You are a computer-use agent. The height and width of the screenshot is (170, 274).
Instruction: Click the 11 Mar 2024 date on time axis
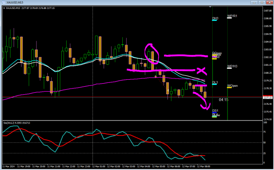point(8,166)
